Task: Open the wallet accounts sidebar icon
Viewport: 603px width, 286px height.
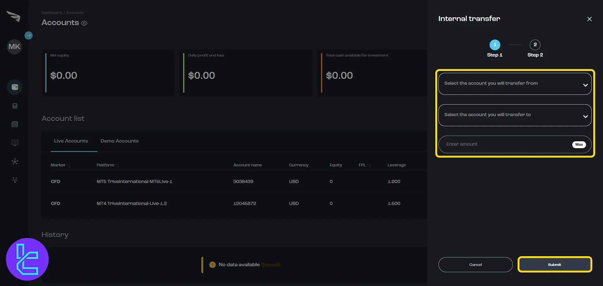Action: pos(14,87)
